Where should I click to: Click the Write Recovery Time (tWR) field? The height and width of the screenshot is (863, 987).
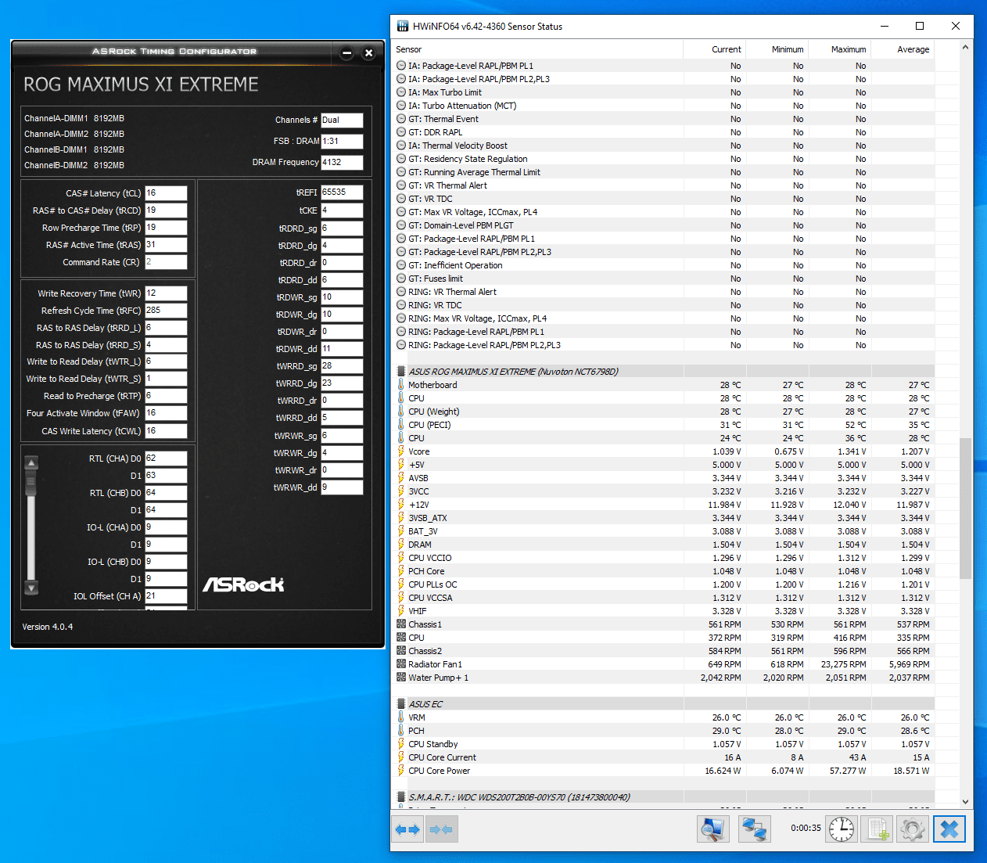pos(166,293)
